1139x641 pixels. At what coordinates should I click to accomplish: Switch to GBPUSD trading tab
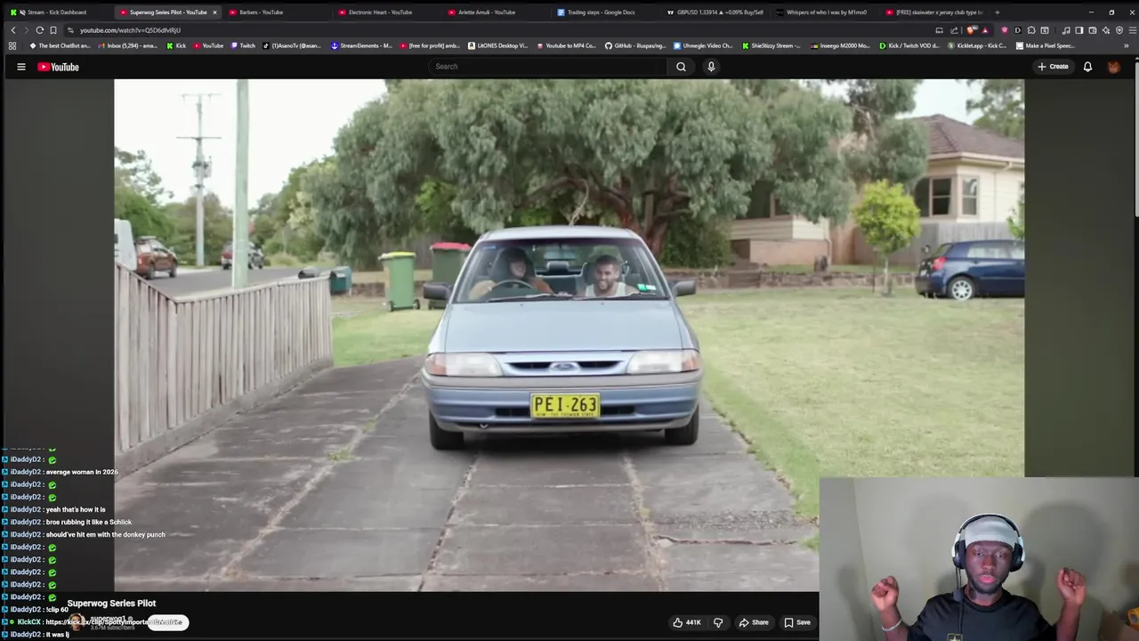click(716, 12)
